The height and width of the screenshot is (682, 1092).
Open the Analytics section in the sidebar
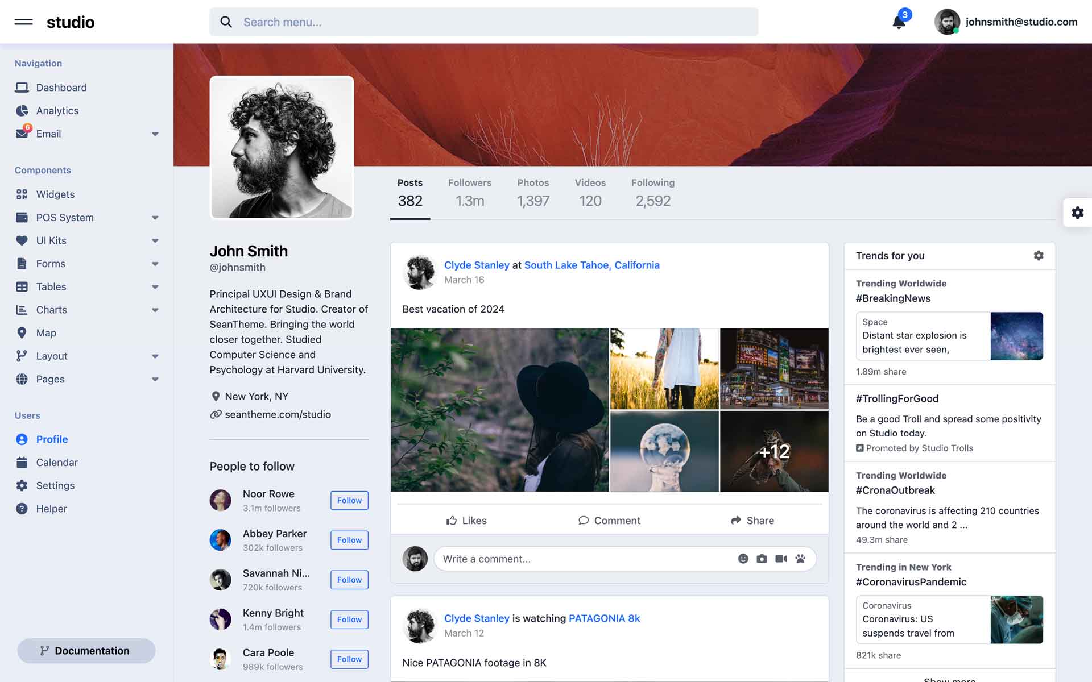click(57, 110)
